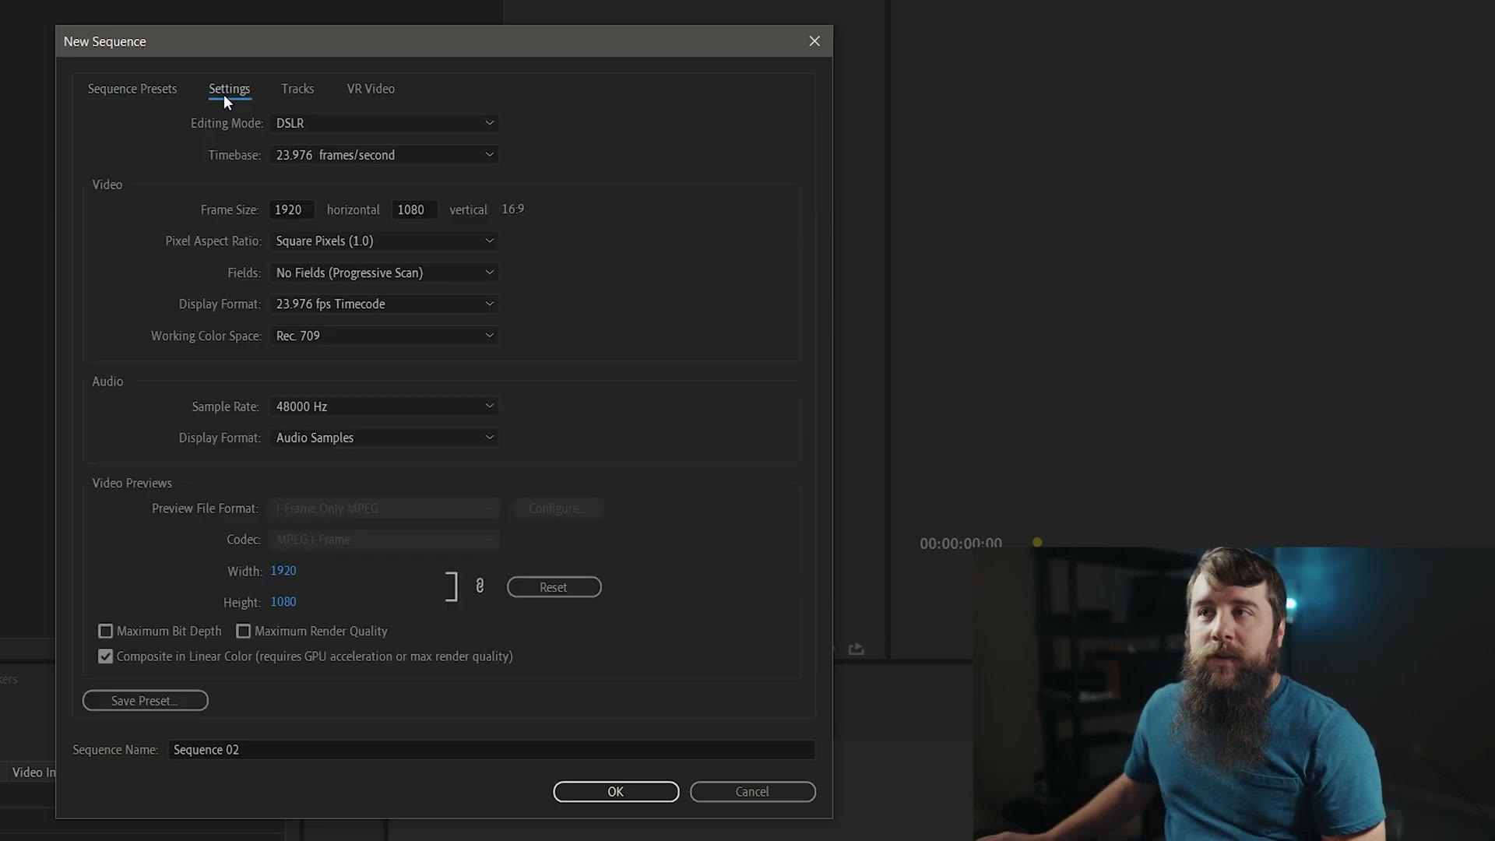Click the Sequence Name input field

tap(491, 750)
